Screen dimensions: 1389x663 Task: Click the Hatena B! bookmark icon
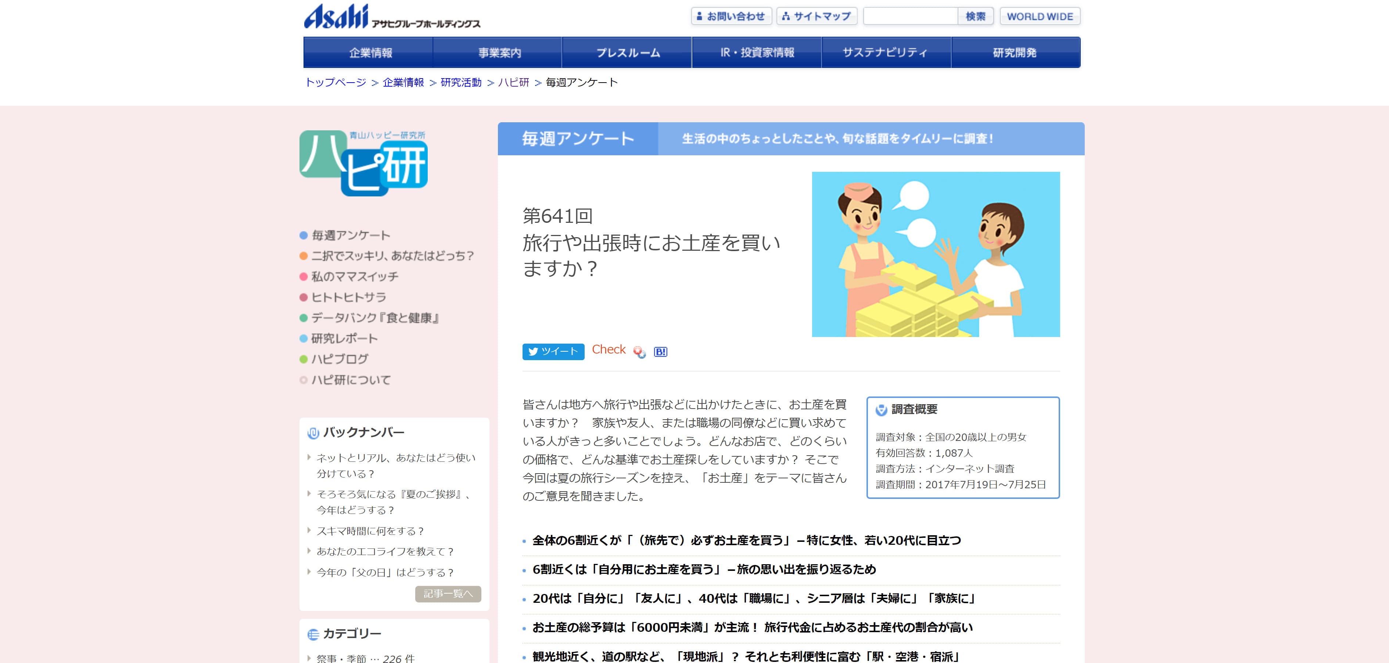660,352
